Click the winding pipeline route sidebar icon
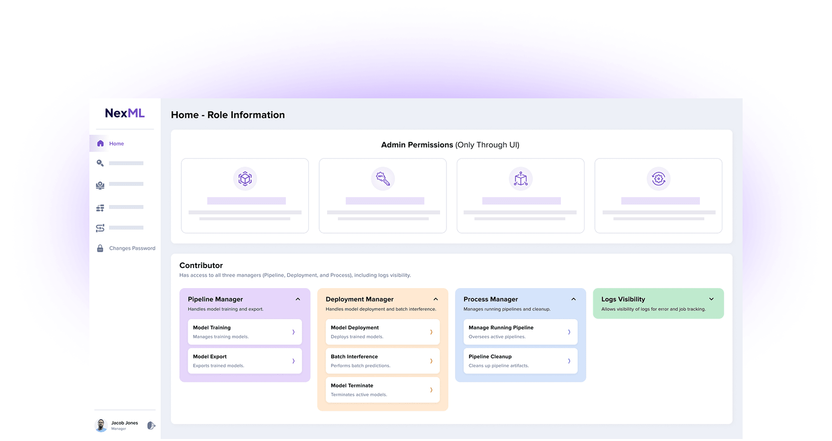Screen dimensions: 832x441 click(100, 228)
